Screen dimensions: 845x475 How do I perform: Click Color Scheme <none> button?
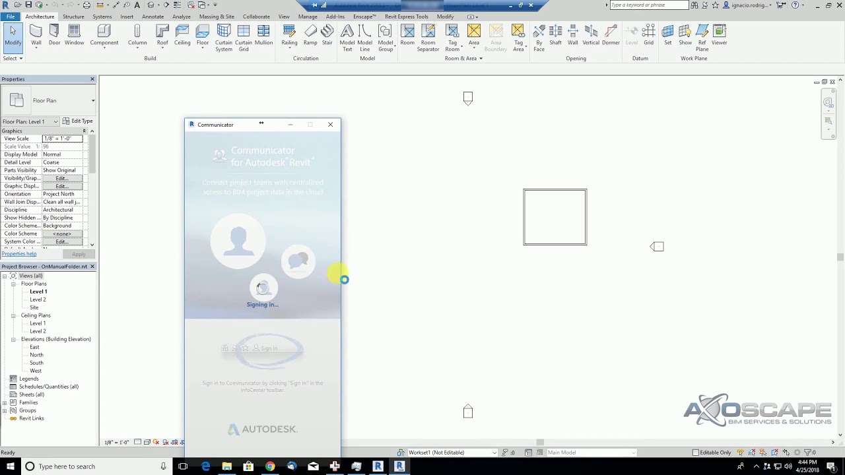click(x=62, y=234)
